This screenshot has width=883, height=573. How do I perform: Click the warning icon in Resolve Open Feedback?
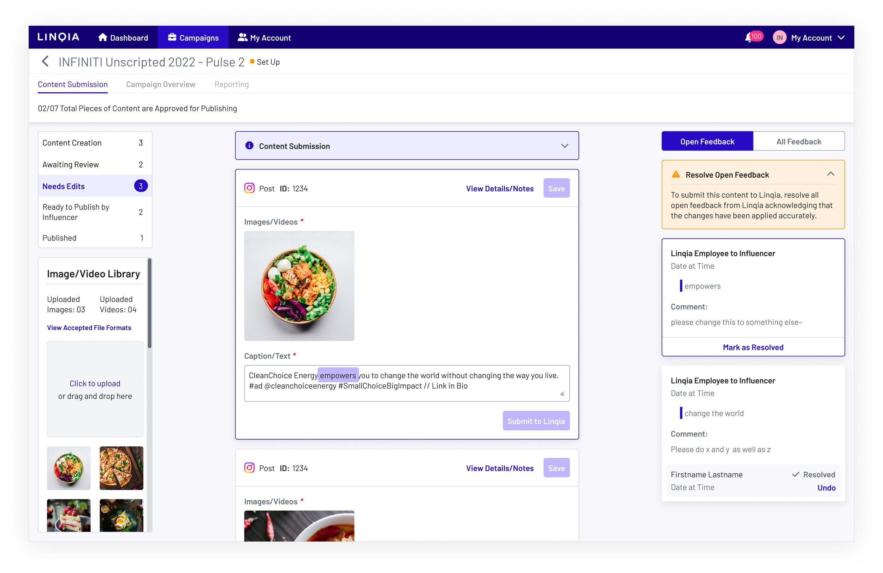[x=676, y=174]
